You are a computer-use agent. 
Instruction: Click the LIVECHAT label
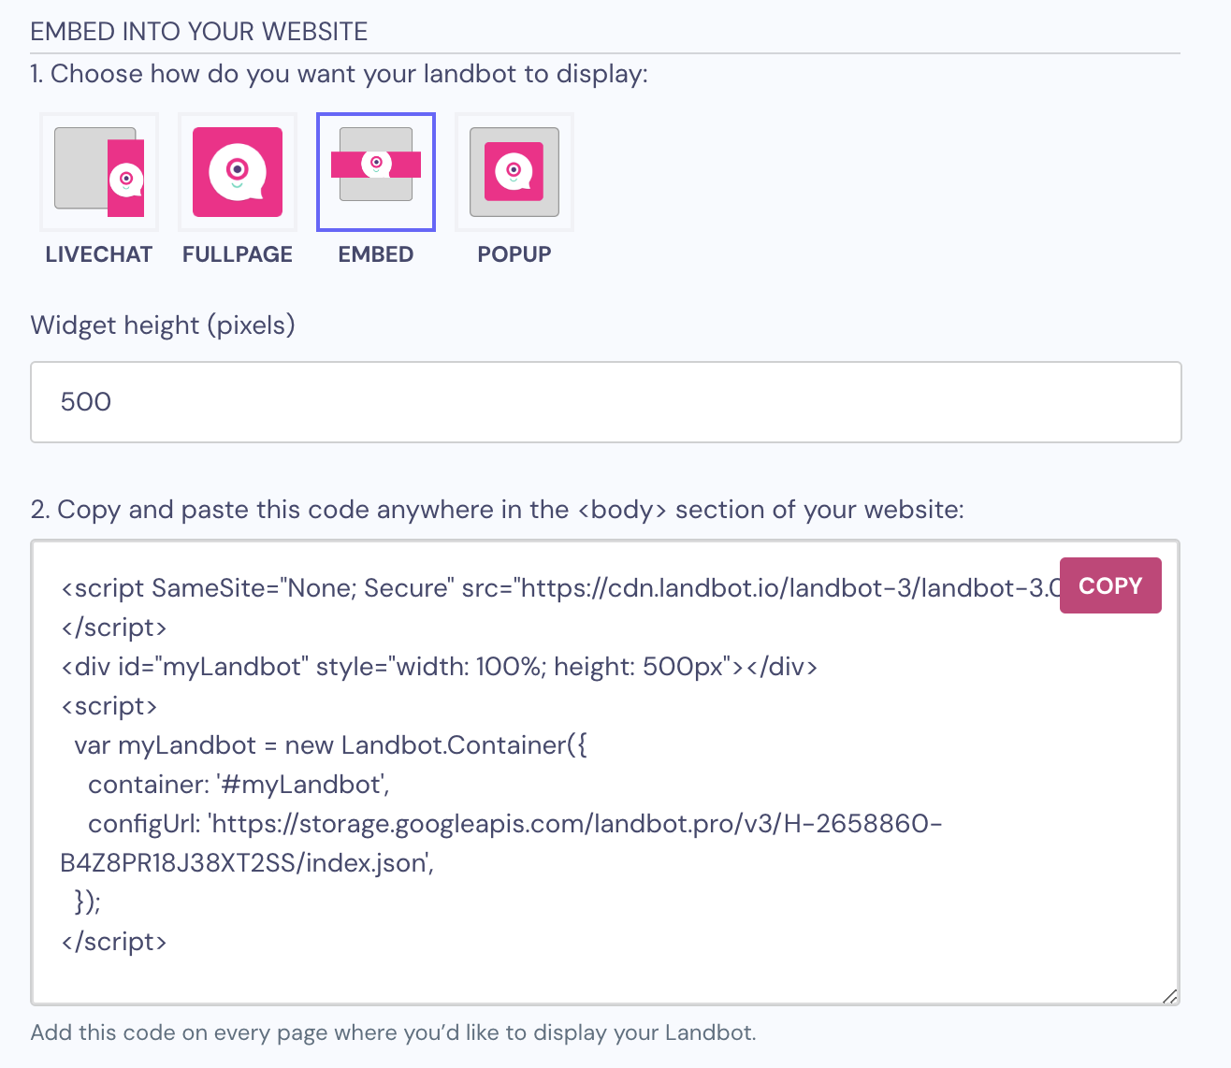(99, 254)
